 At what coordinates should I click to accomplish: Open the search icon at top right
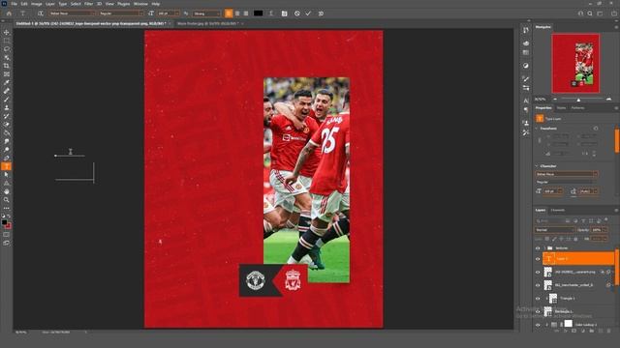590,14
